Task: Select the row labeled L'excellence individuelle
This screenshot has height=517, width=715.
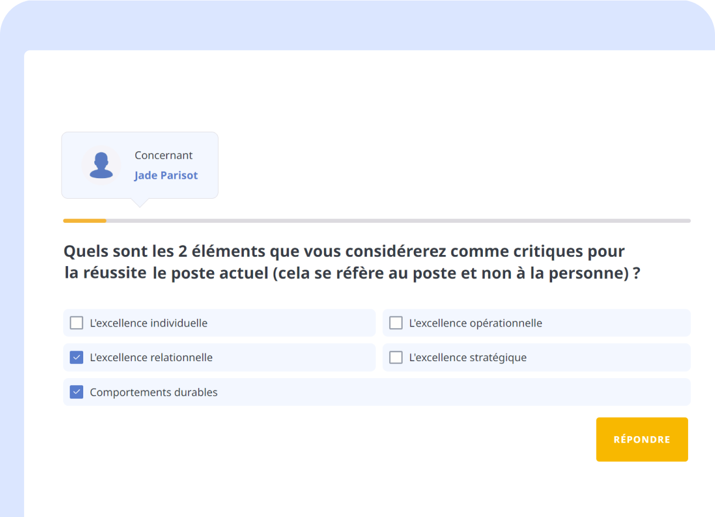Action: [x=219, y=322]
